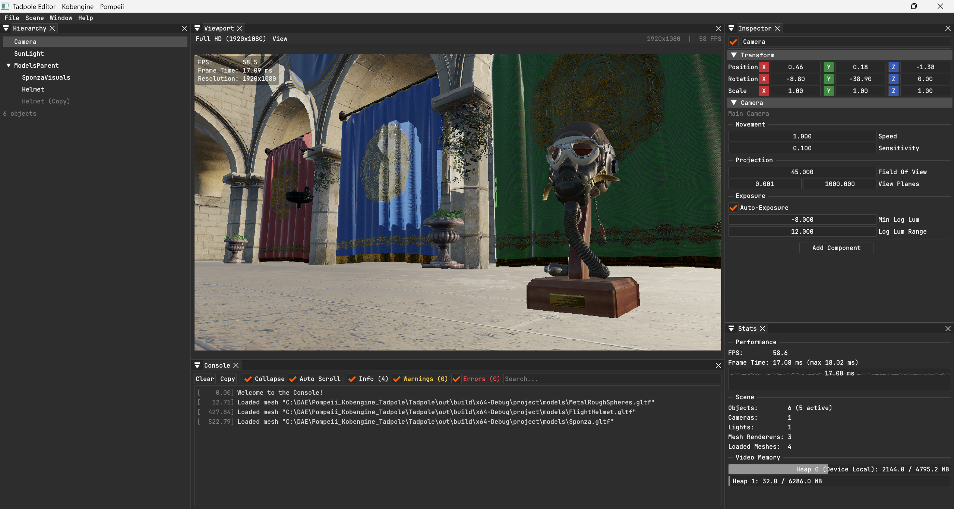Viewport: 954px width, 509px height.
Task: Toggle the Warnings (0) filter checkbox
Action: (397, 379)
